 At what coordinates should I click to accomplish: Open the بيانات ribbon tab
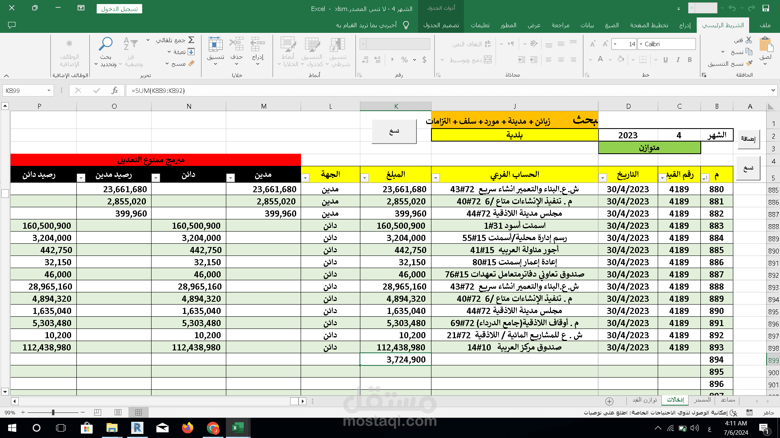tap(587, 25)
